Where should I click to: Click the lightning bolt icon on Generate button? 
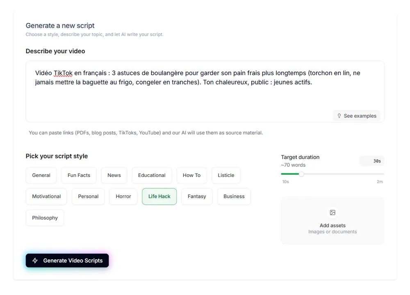pyautogui.click(x=35, y=261)
